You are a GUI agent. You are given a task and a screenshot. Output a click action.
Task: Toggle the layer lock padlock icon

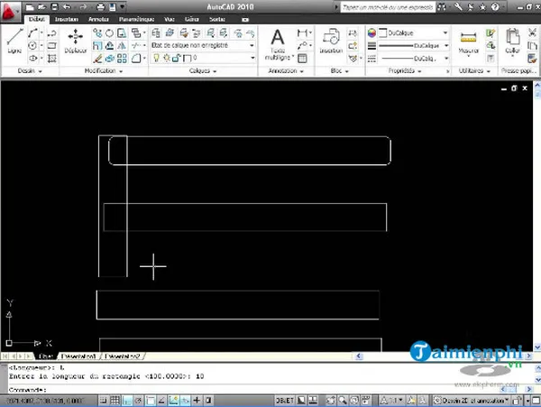tap(176, 58)
